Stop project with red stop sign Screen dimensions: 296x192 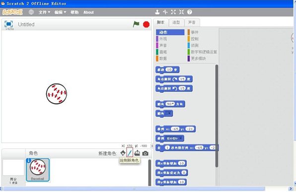coord(146,24)
